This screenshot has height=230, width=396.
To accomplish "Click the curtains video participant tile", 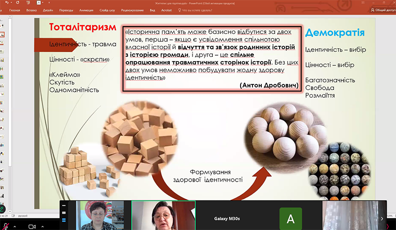I will [354, 215].
